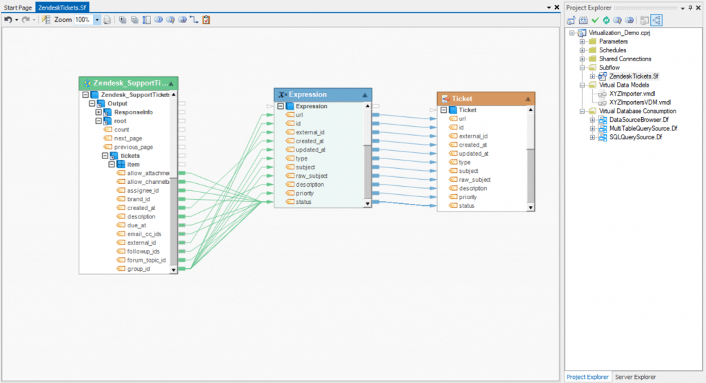Open the Zoom percentage dropdown
Image resolution: width=706 pixels, height=383 pixels.
pyautogui.click(x=97, y=20)
